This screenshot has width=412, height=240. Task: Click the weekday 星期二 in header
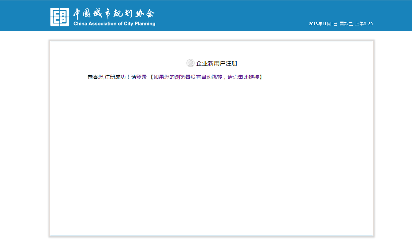[x=346, y=24]
